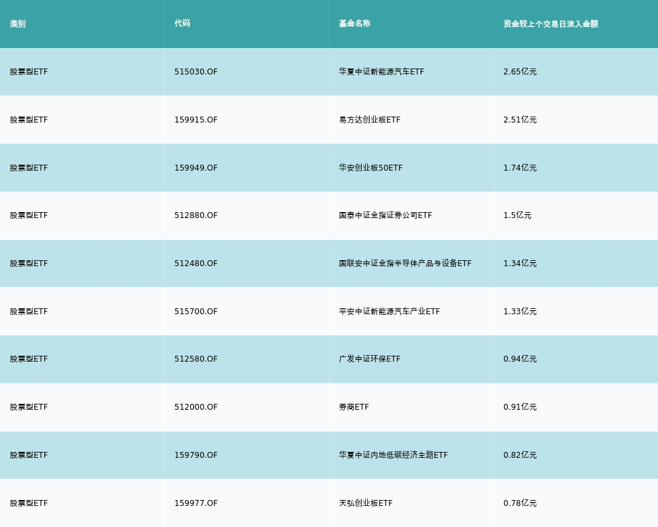Click fund name 易方达创业板ETF
The image size is (658, 527).
[370, 120]
